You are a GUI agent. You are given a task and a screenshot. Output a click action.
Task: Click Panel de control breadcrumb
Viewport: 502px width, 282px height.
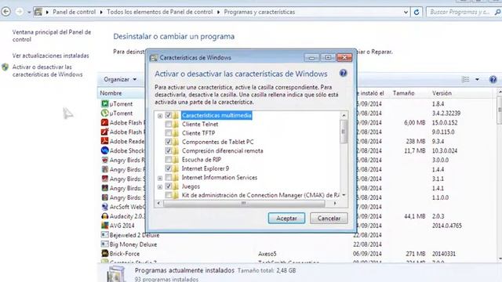coord(74,13)
